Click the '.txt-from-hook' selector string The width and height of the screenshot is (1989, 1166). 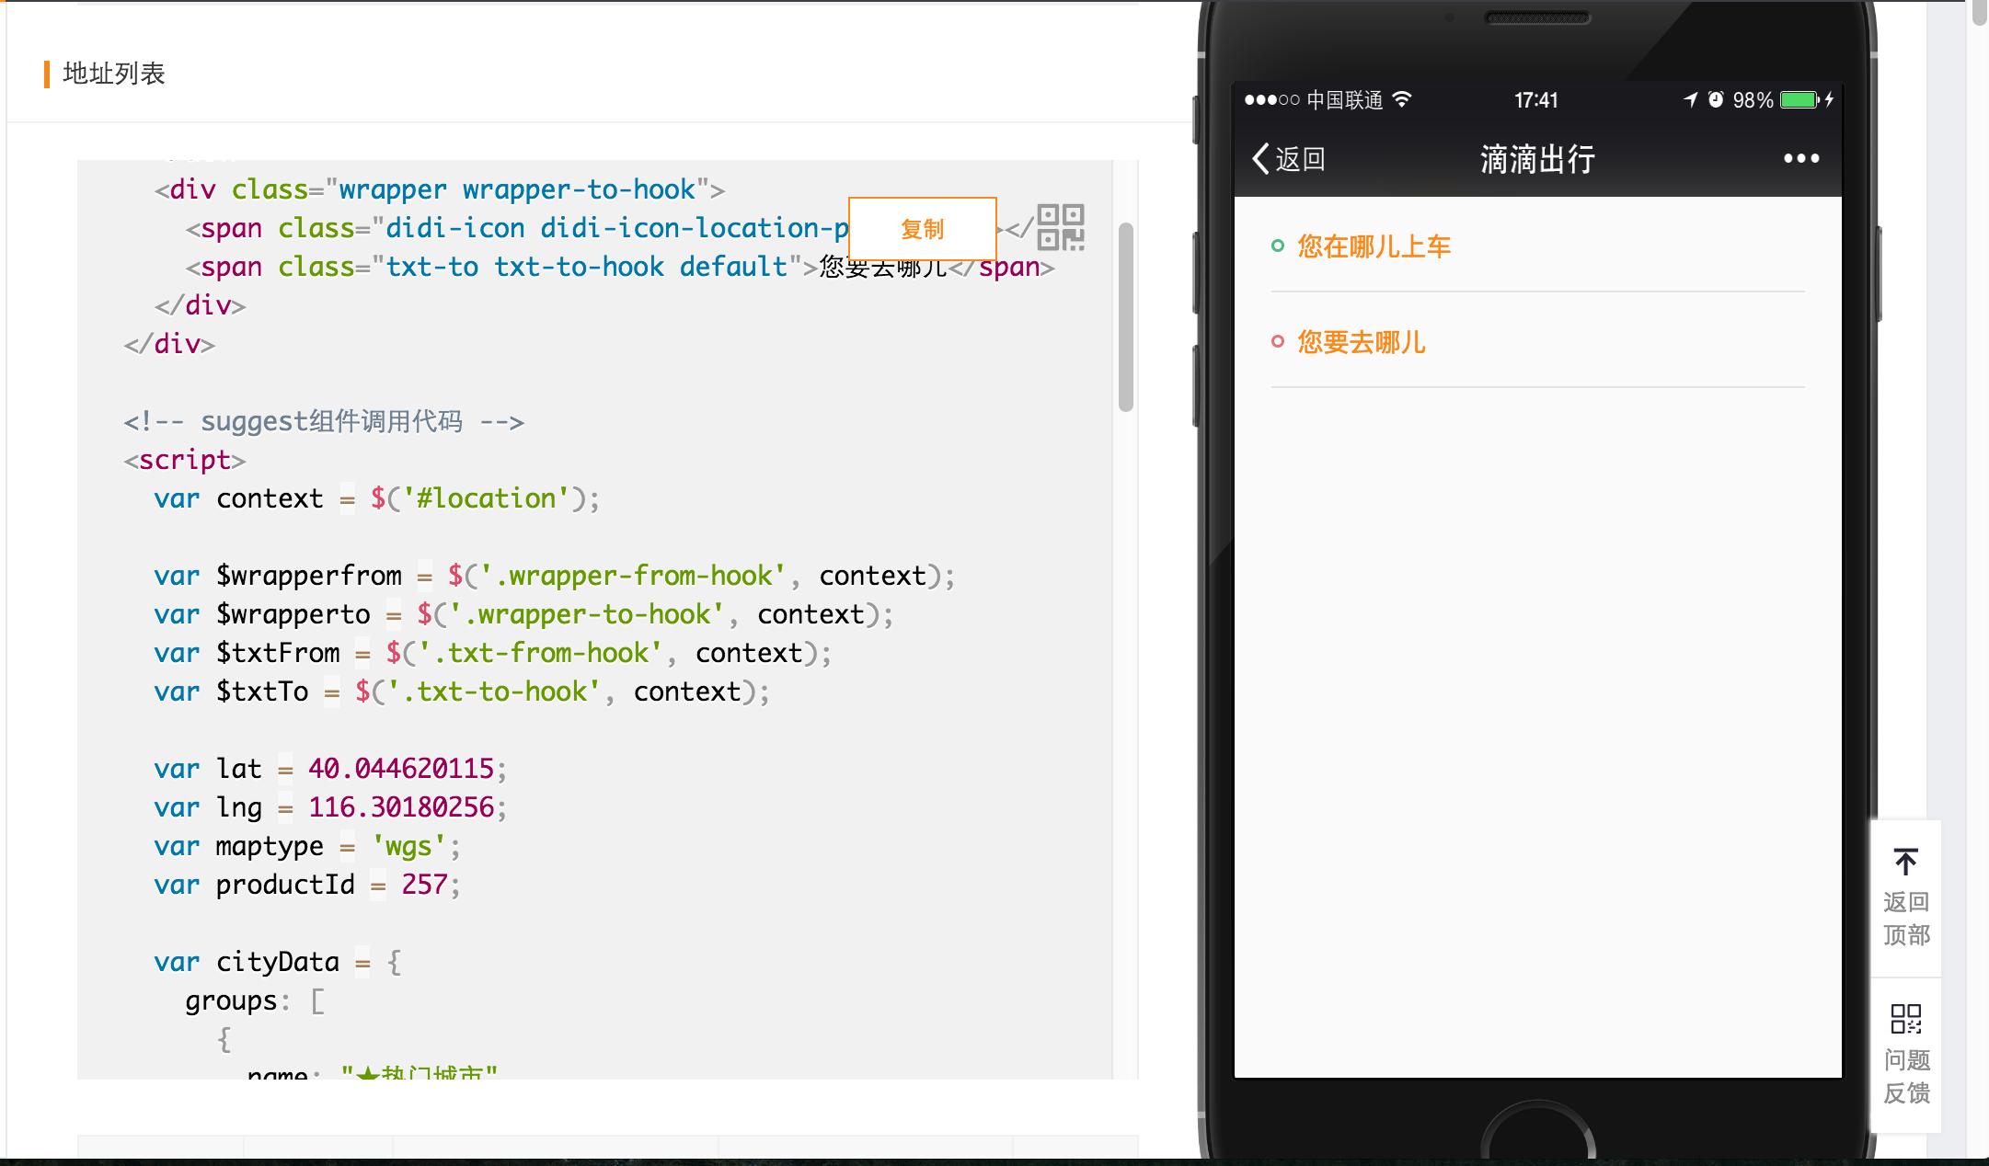click(x=540, y=653)
